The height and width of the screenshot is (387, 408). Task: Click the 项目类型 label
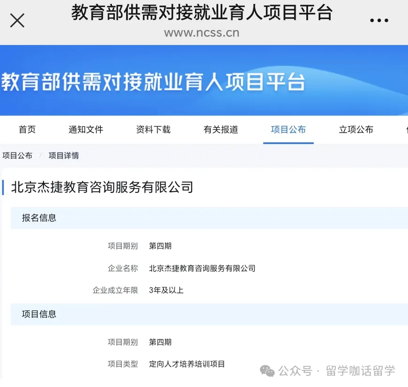pos(123,364)
